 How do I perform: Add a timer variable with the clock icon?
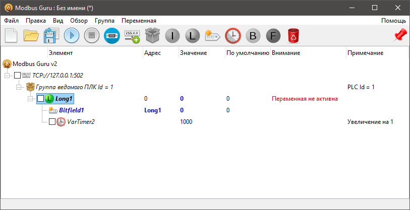pyautogui.click(x=232, y=36)
